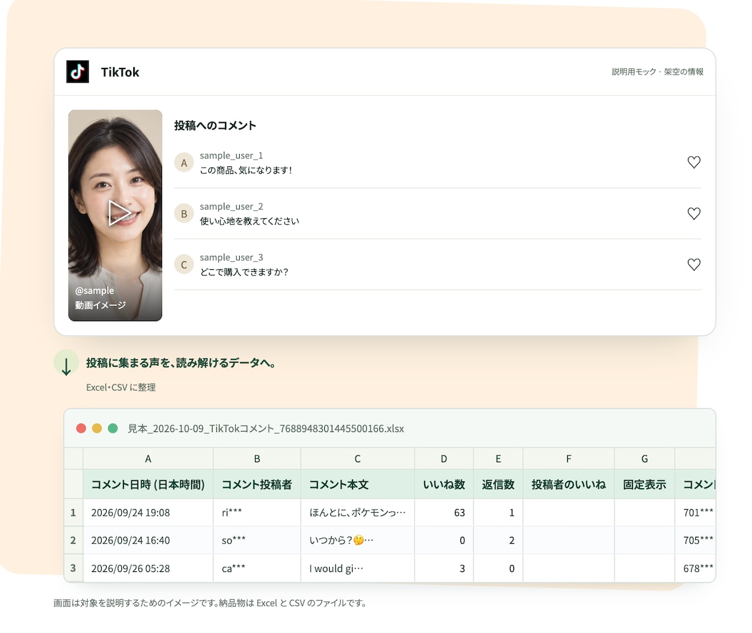Click the xlsx file name title

(266, 428)
